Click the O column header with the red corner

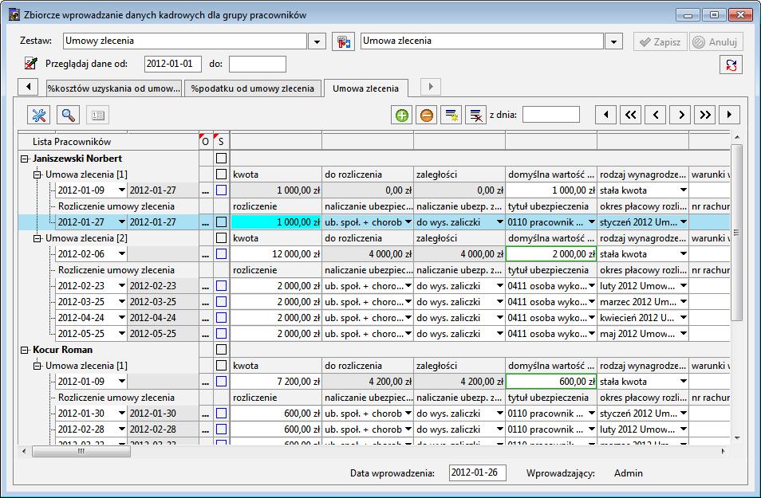[x=206, y=142]
